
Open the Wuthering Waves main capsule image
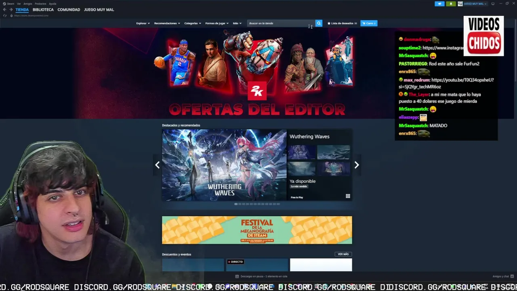pos(224,165)
